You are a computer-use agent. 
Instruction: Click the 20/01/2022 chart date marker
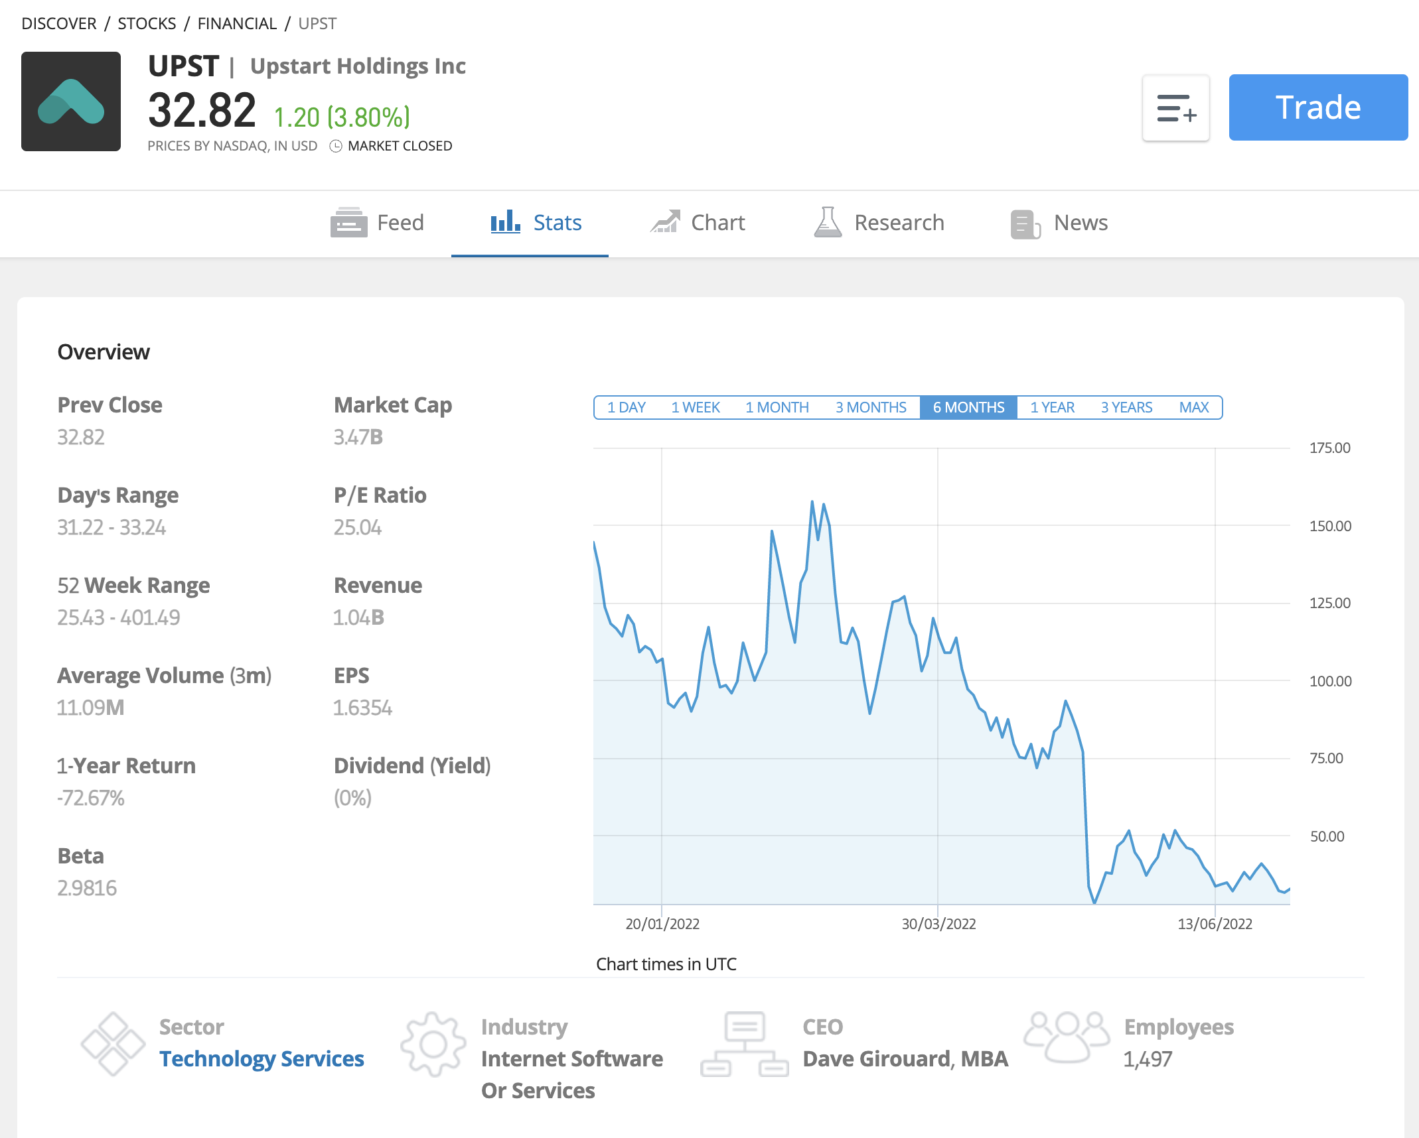click(662, 924)
